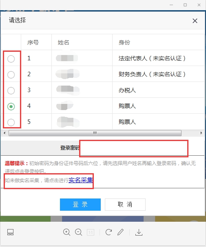Click the 1:1 original size icon
This screenshot has width=206, height=247.
(x=91, y=232)
